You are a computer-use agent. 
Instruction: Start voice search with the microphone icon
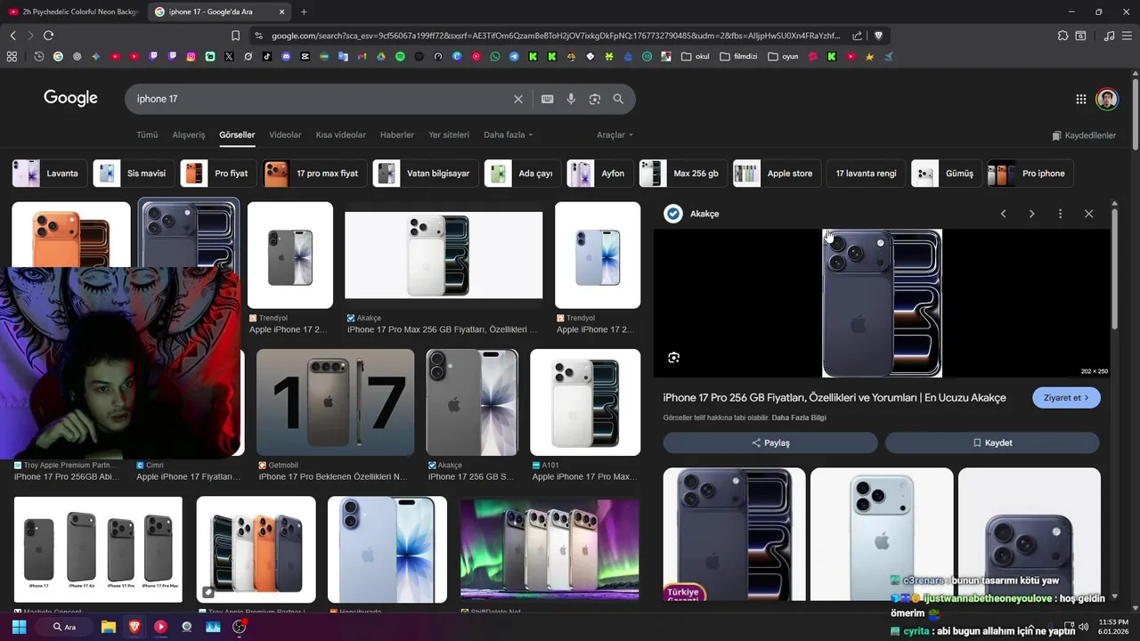pos(571,99)
